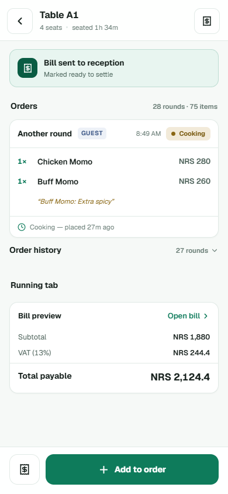Open the Order history section header
This screenshot has width=228, height=494.
(35, 250)
